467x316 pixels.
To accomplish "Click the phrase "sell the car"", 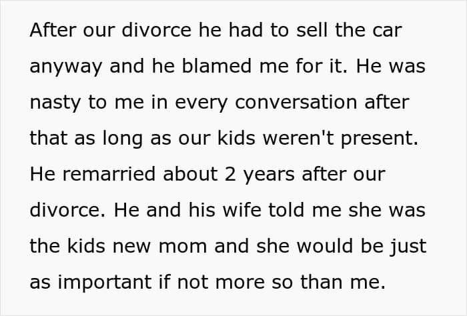I will 349,30.
